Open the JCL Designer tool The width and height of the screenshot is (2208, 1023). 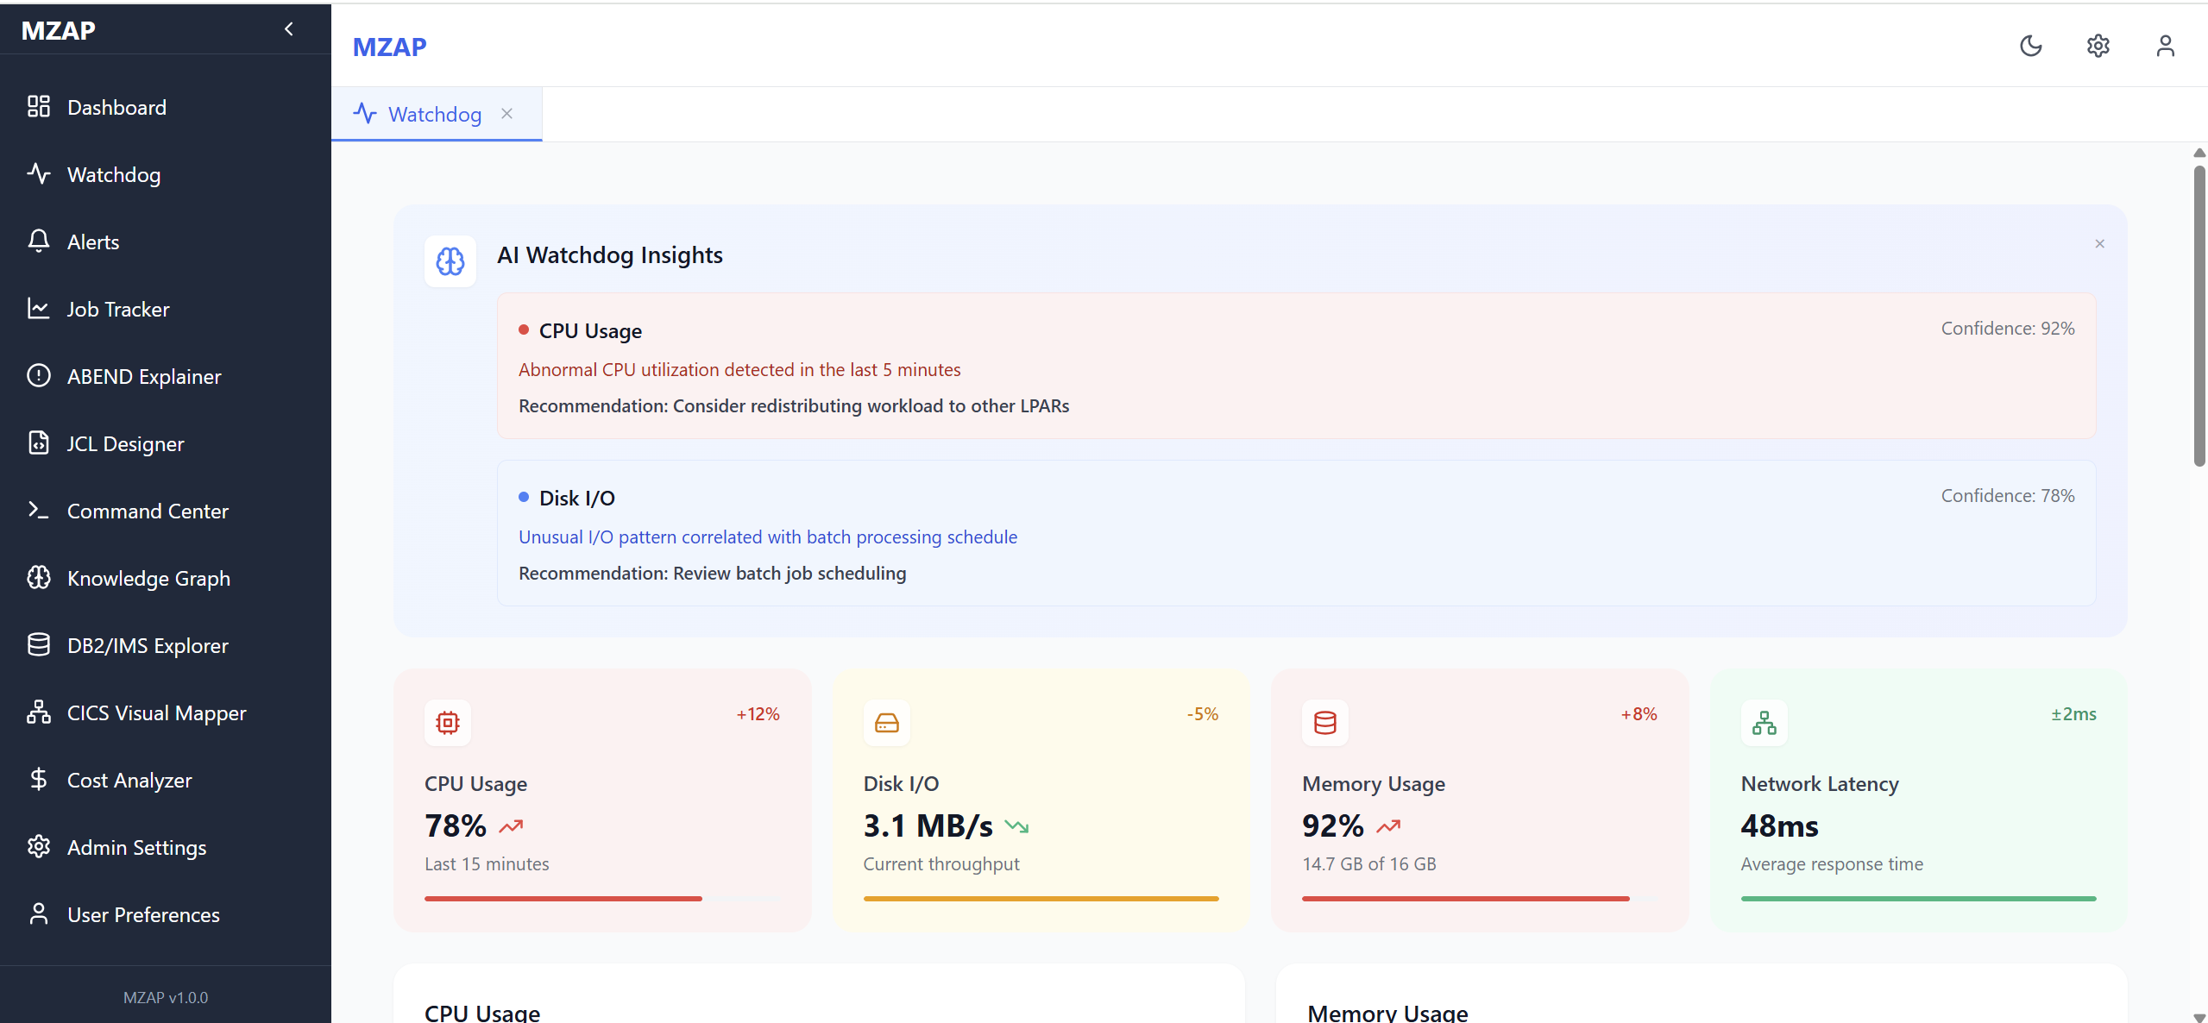[x=125, y=443]
